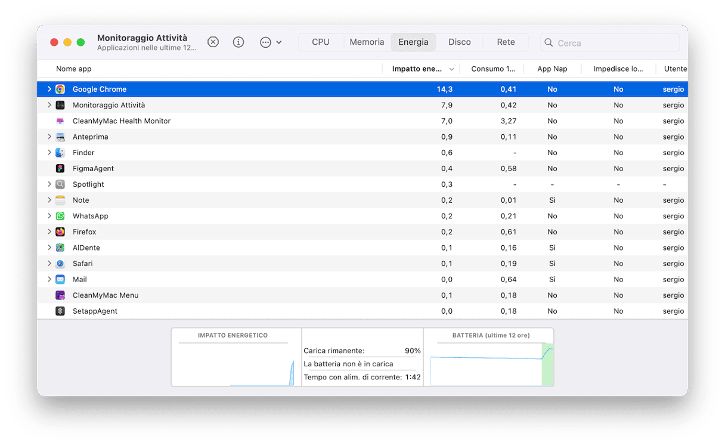The height and width of the screenshot is (445, 725).
Task: Select the CleanMyMac Health Monitor row name
Action: 122,121
